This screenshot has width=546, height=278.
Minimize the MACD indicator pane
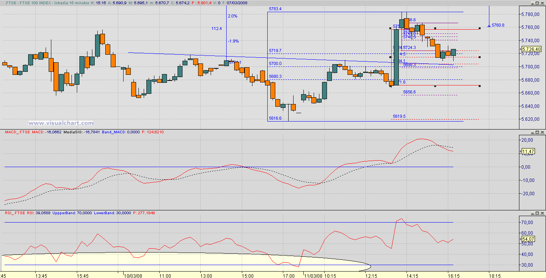point(532,132)
